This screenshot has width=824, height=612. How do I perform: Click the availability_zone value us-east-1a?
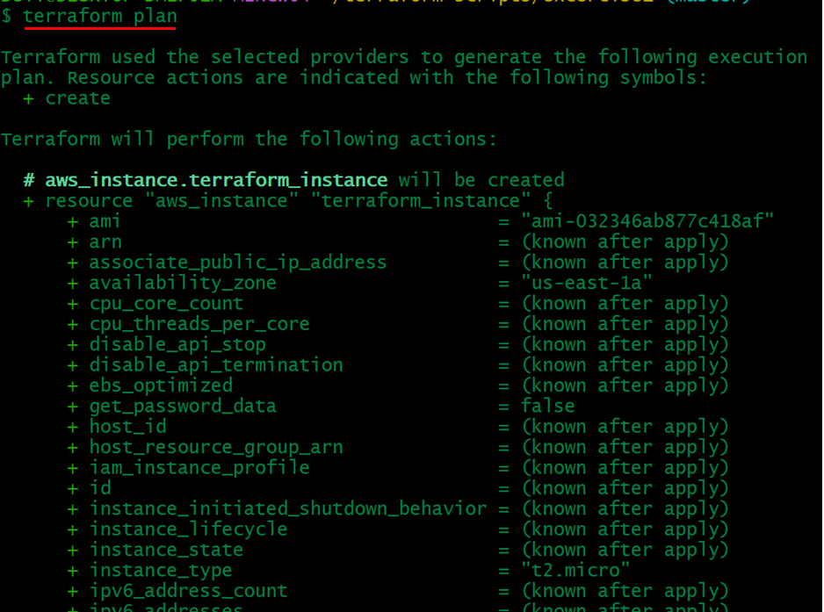pos(586,283)
